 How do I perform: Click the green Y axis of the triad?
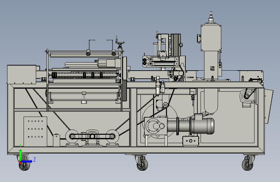(x=21, y=155)
